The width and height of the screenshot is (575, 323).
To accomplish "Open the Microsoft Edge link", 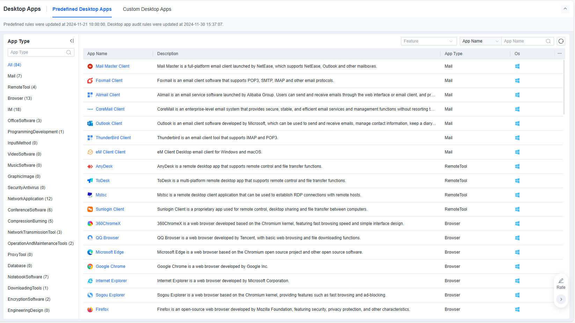I will click(x=110, y=252).
